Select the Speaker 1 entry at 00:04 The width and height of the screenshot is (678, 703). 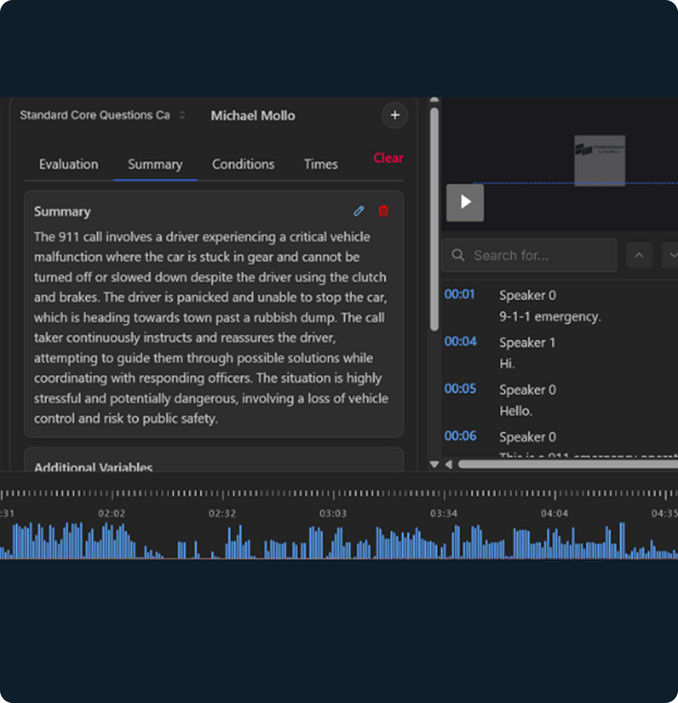click(527, 342)
